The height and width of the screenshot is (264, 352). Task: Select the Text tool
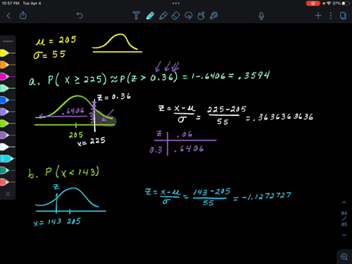pos(136,15)
